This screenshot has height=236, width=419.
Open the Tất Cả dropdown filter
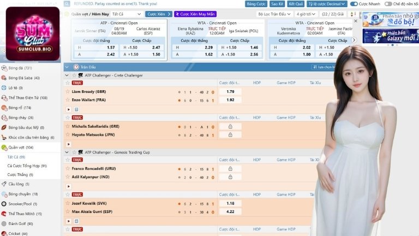tap(127, 14)
